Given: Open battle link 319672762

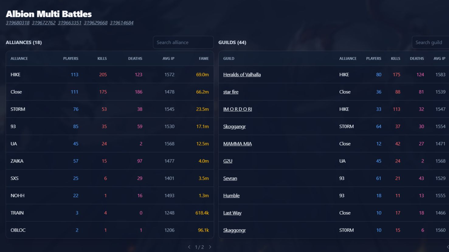Looking at the screenshot, I should coord(44,23).
